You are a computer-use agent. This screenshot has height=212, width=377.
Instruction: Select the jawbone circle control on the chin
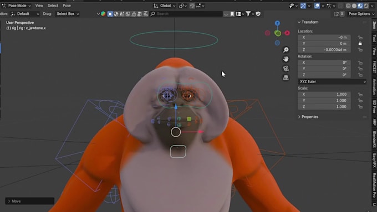tap(176, 132)
